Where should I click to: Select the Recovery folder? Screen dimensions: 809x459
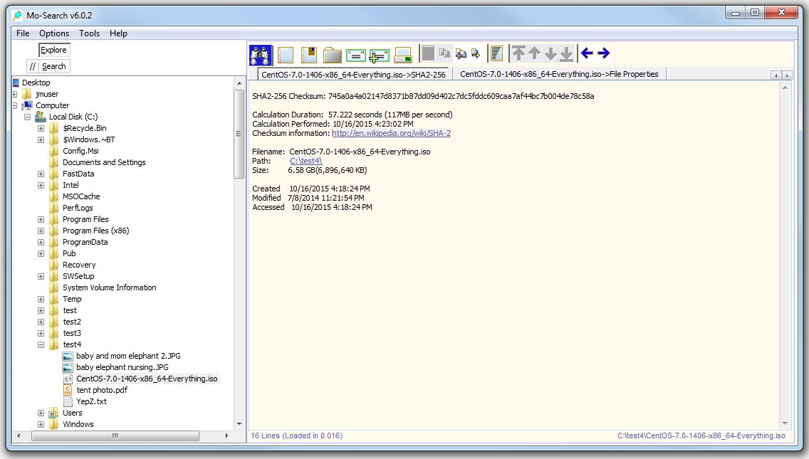[x=79, y=265]
